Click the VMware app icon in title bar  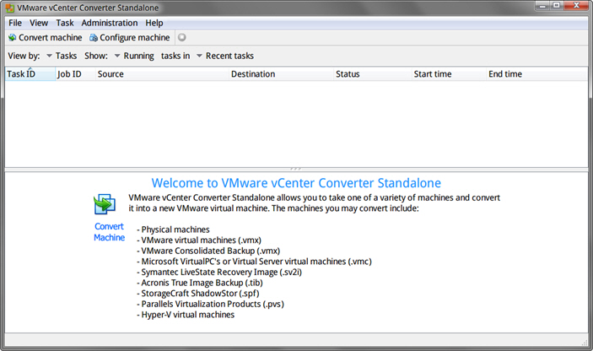click(x=9, y=7)
